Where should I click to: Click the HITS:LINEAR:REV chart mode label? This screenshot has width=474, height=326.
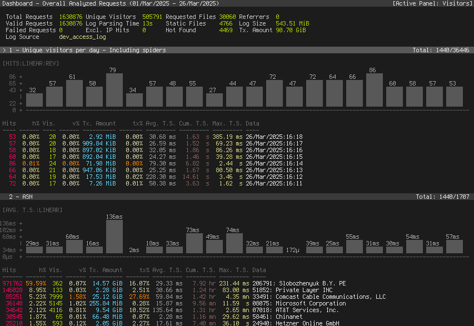click(29, 63)
